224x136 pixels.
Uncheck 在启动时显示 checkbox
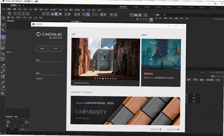[178, 130]
